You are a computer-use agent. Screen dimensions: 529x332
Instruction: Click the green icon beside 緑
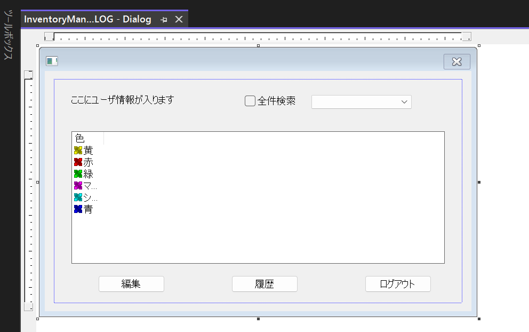[x=78, y=174]
